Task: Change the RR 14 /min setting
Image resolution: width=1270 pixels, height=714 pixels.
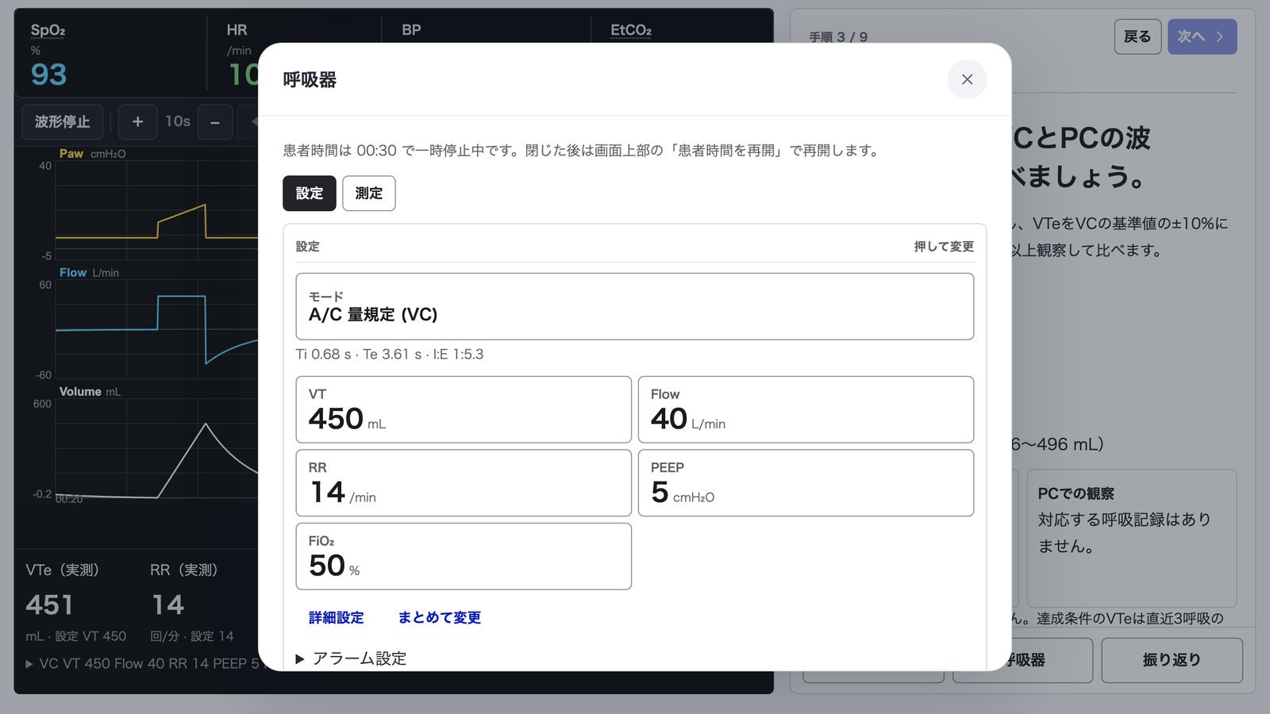Action: [464, 483]
